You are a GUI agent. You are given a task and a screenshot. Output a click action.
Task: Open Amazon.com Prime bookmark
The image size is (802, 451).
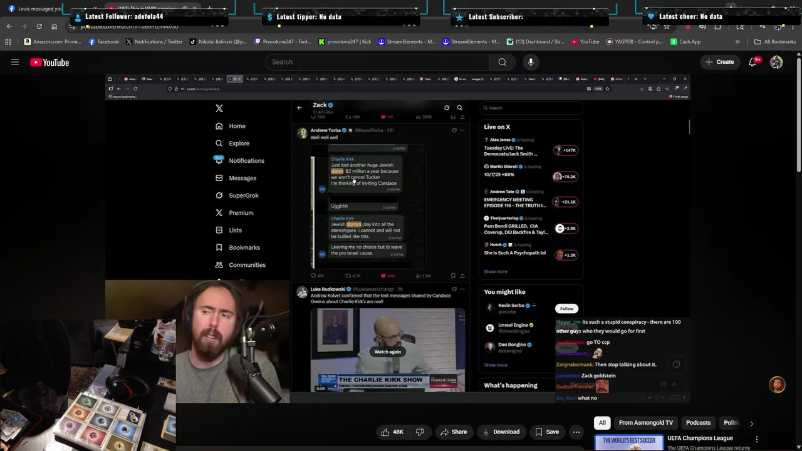click(x=52, y=42)
